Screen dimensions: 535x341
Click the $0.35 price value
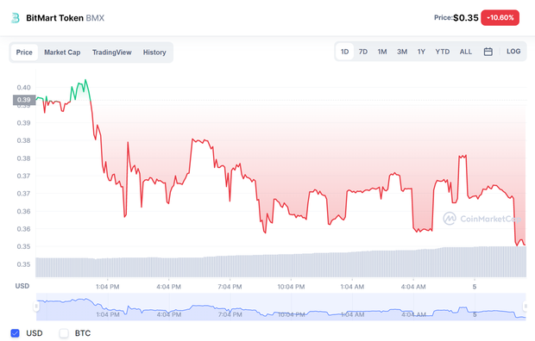click(x=466, y=18)
